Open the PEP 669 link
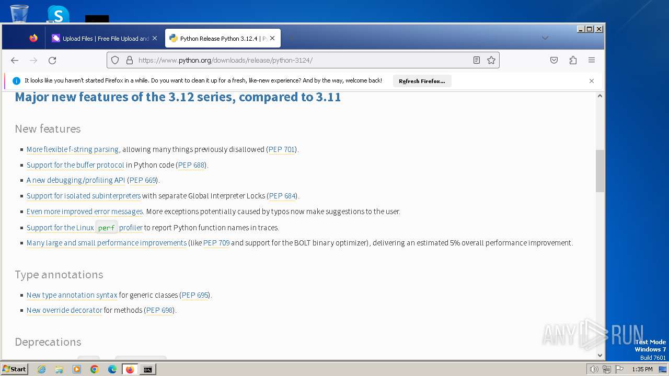Viewport: 669px width, 376px height. pos(143,180)
